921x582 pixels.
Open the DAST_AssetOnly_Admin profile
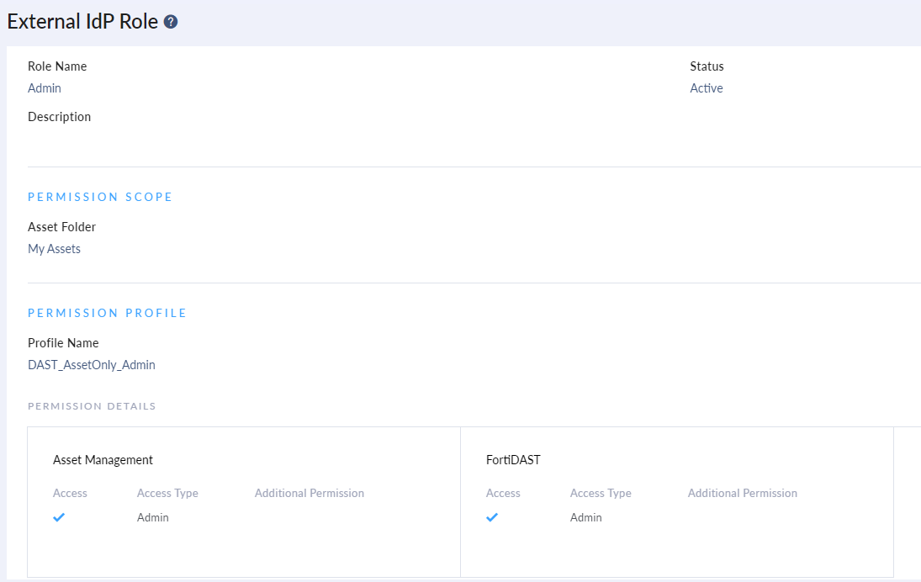pyautogui.click(x=92, y=365)
